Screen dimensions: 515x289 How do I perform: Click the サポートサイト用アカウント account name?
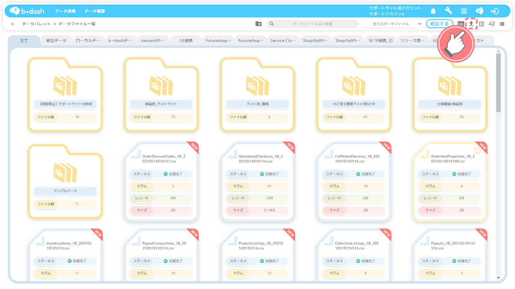point(395,8)
